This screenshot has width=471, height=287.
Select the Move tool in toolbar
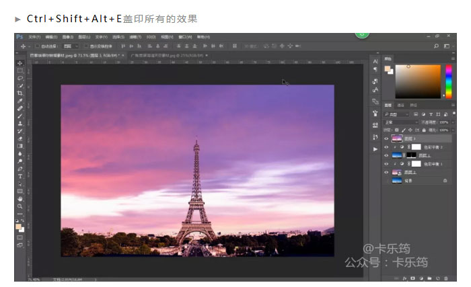click(20, 63)
